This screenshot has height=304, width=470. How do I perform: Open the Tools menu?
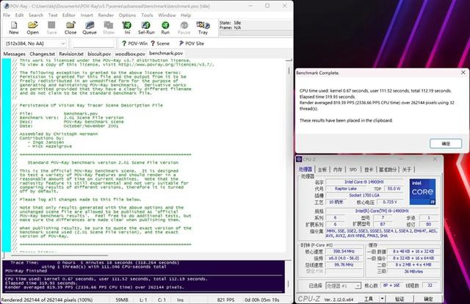tap(147, 15)
